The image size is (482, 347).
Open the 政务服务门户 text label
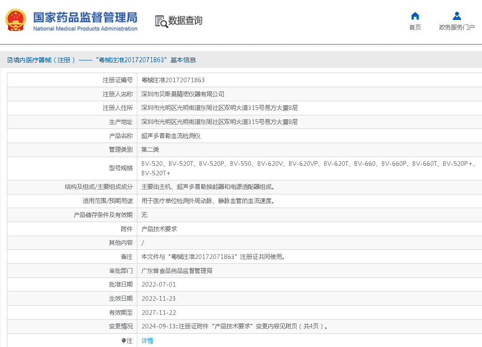click(457, 27)
